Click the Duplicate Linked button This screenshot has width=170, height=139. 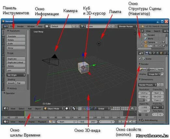(16, 62)
